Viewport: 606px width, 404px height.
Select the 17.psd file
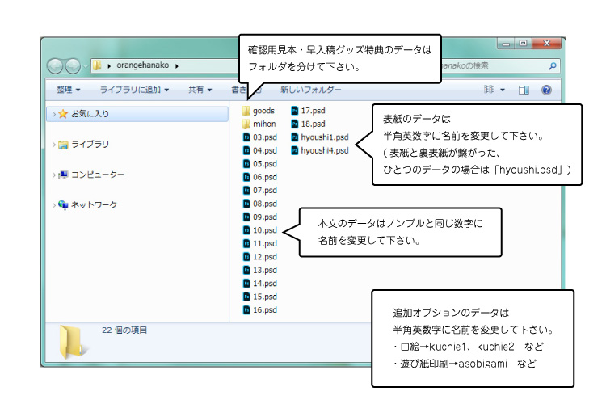pyautogui.click(x=312, y=111)
